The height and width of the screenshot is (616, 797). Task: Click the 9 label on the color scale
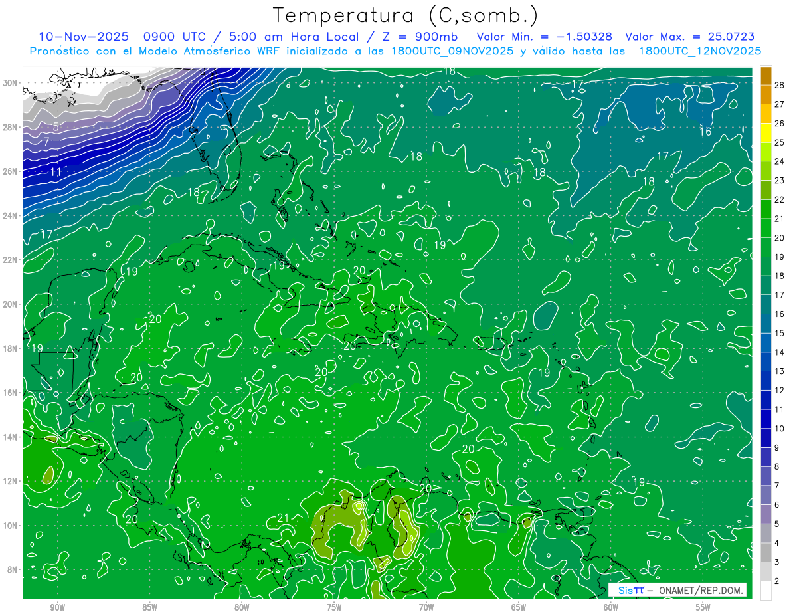777,448
